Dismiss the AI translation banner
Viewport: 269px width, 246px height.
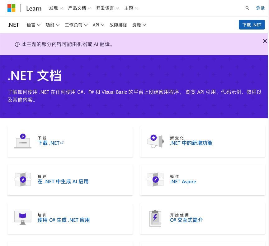265,41
